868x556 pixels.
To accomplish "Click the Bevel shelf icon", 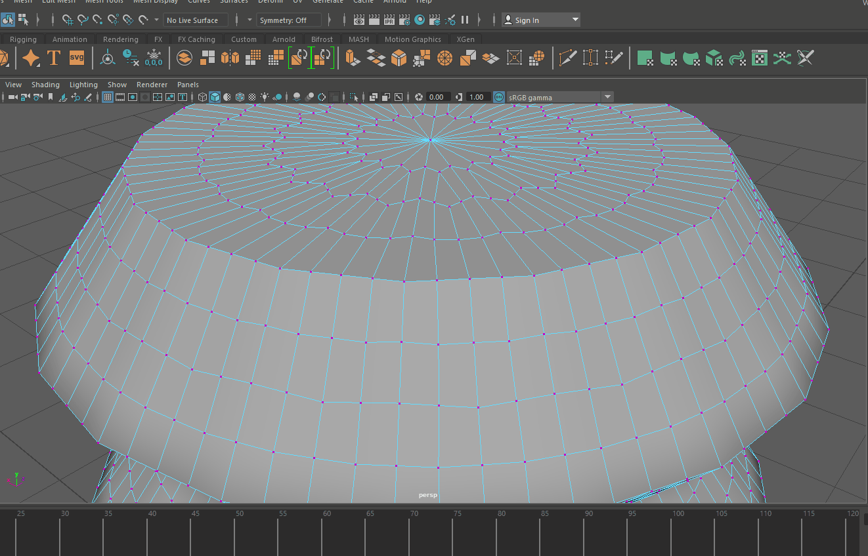I will pyautogui.click(x=399, y=58).
